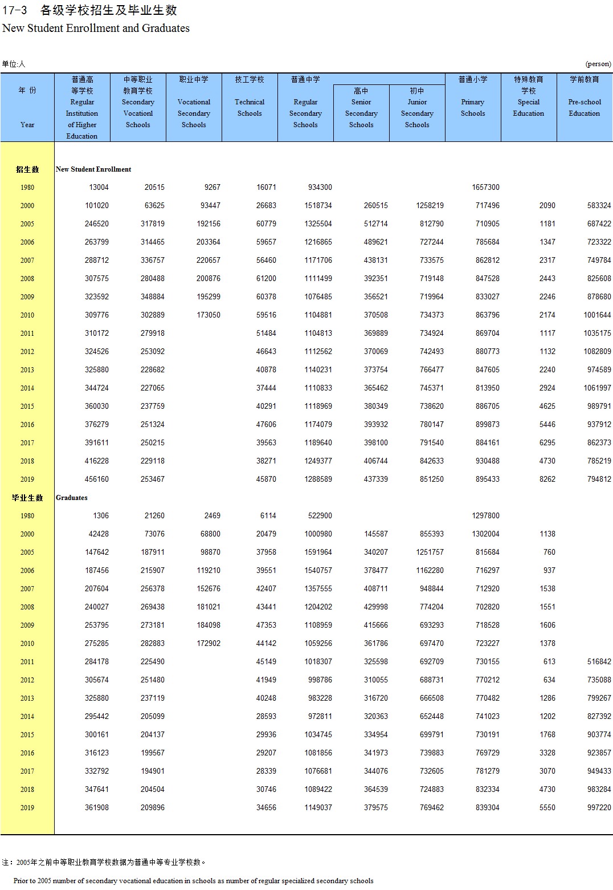Select cell value 8262
This screenshot has width=613, height=890.
547,479
